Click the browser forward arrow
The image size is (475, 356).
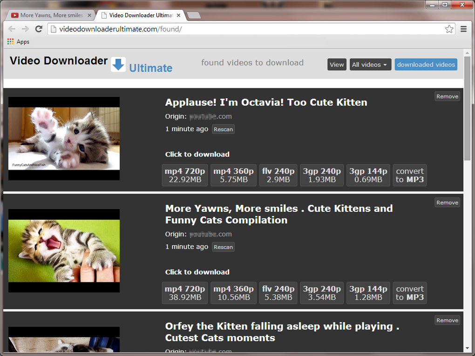pyautogui.click(x=25, y=29)
